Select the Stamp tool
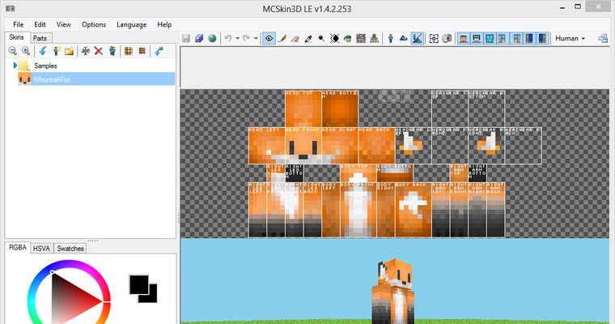Screen dimensions: 615x324 coord(375,39)
